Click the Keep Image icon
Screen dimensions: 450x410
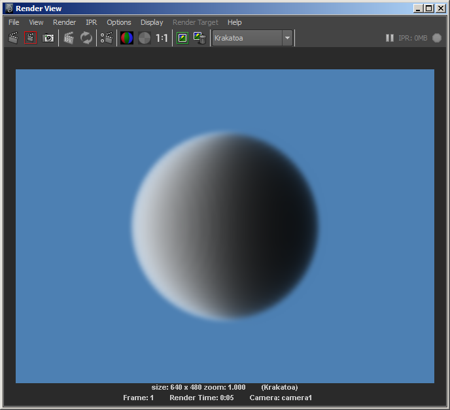(182, 38)
